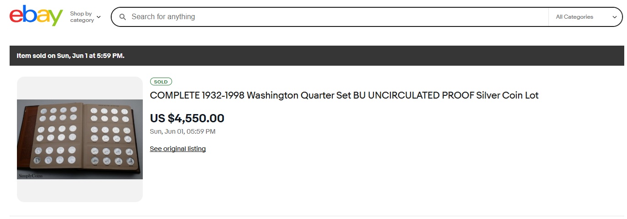627x219 pixels.
Task: Click the letter 'e' in the eBay logo
Action: pos(16,16)
